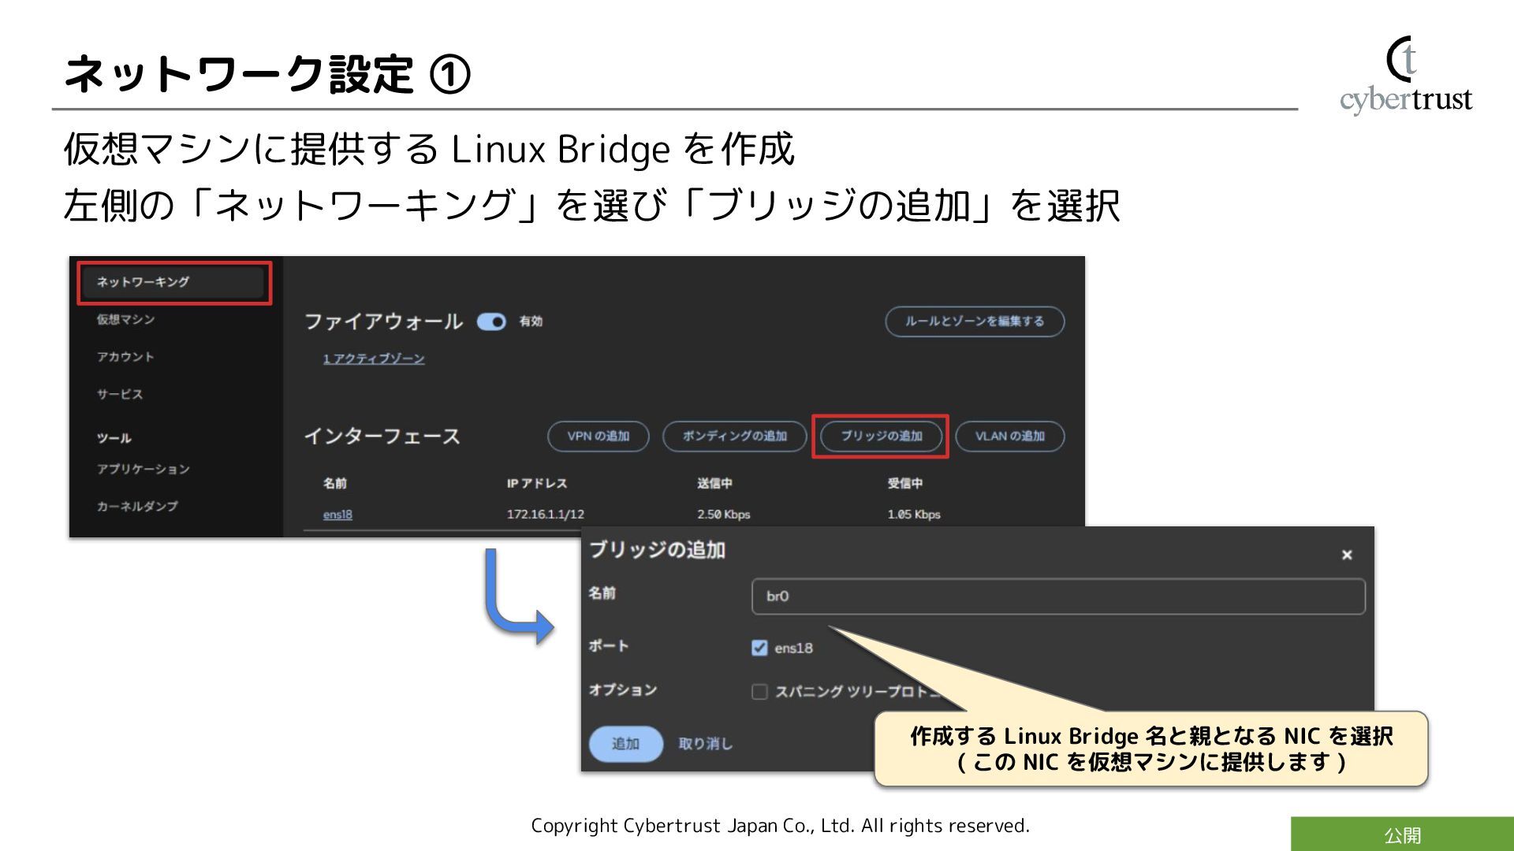
Task: Click 取り消し to cancel dialog
Action: click(x=705, y=743)
